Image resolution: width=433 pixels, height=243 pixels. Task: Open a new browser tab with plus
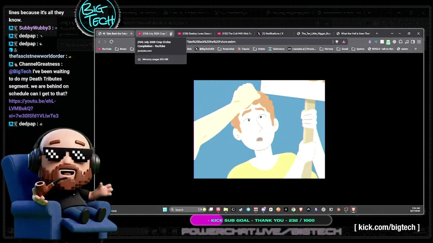click(377, 33)
